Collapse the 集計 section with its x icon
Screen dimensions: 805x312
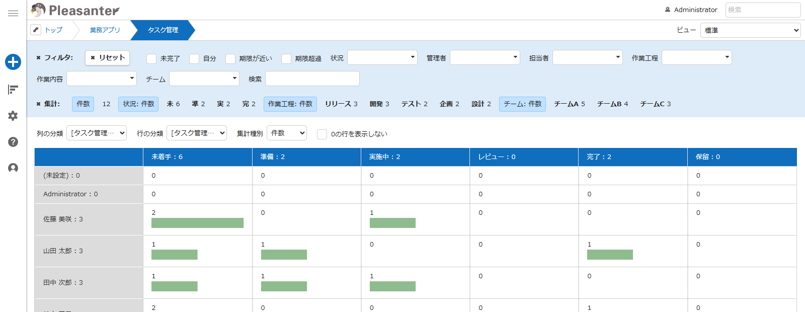point(38,104)
